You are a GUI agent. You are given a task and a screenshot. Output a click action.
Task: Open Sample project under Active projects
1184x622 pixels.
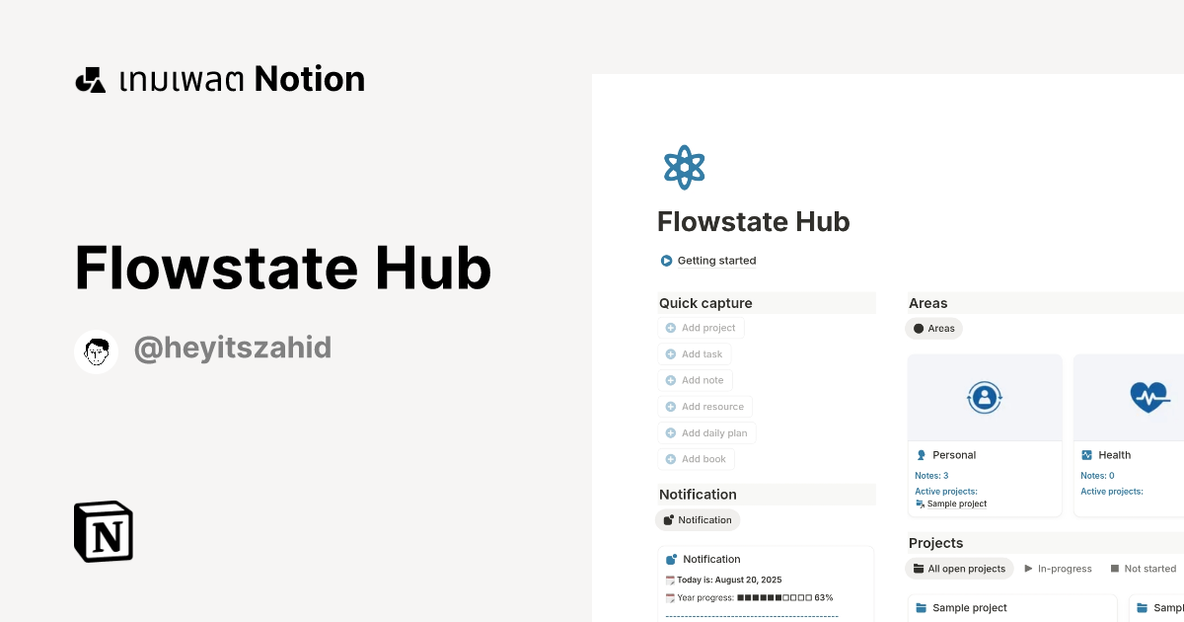coord(957,504)
